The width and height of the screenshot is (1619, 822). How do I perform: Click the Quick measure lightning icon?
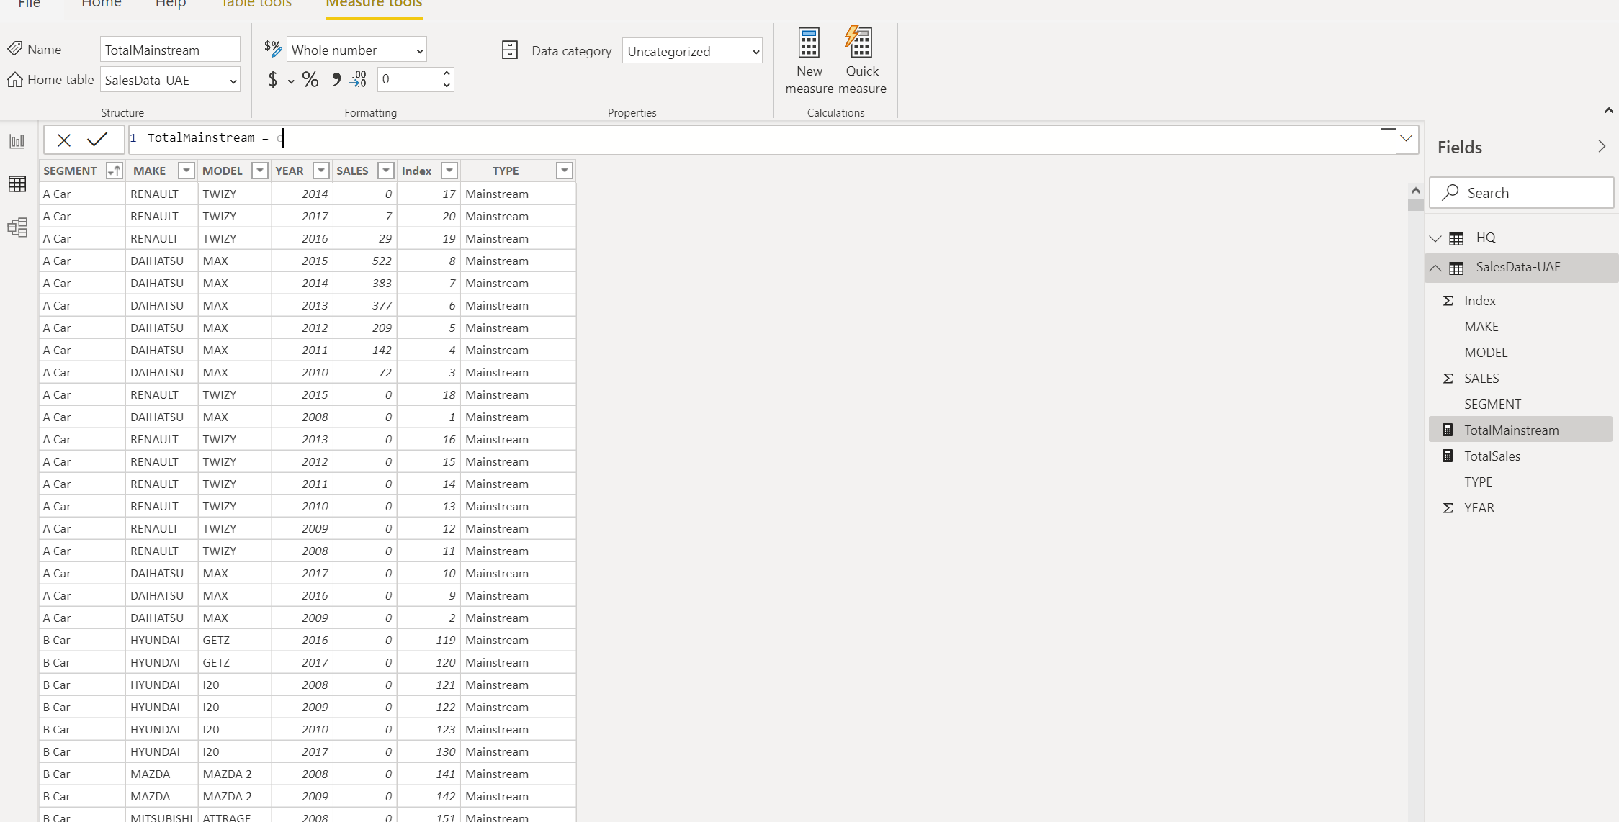pos(859,43)
